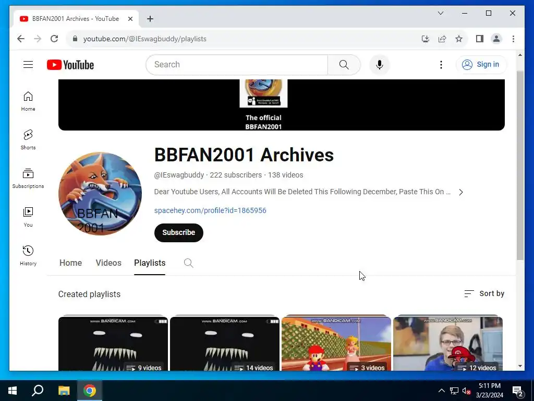Expand the channel description chevron

[x=461, y=192]
